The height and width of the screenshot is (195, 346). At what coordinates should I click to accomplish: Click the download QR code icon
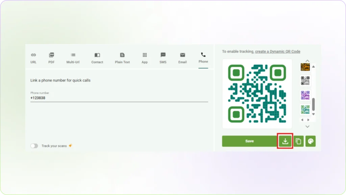pyautogui.click(x=285, y=141)
